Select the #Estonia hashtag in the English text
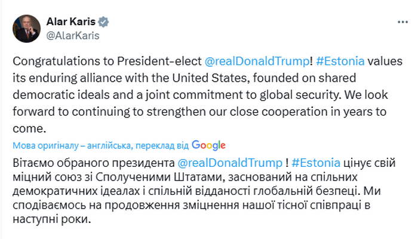The width and height of the screenshot is (418, 239). (339, 60)
